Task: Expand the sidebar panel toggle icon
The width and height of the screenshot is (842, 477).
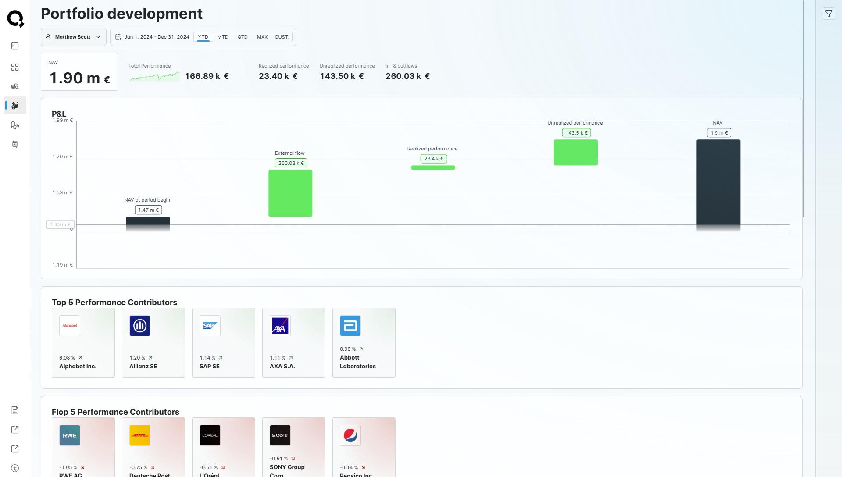Action: 15,46
